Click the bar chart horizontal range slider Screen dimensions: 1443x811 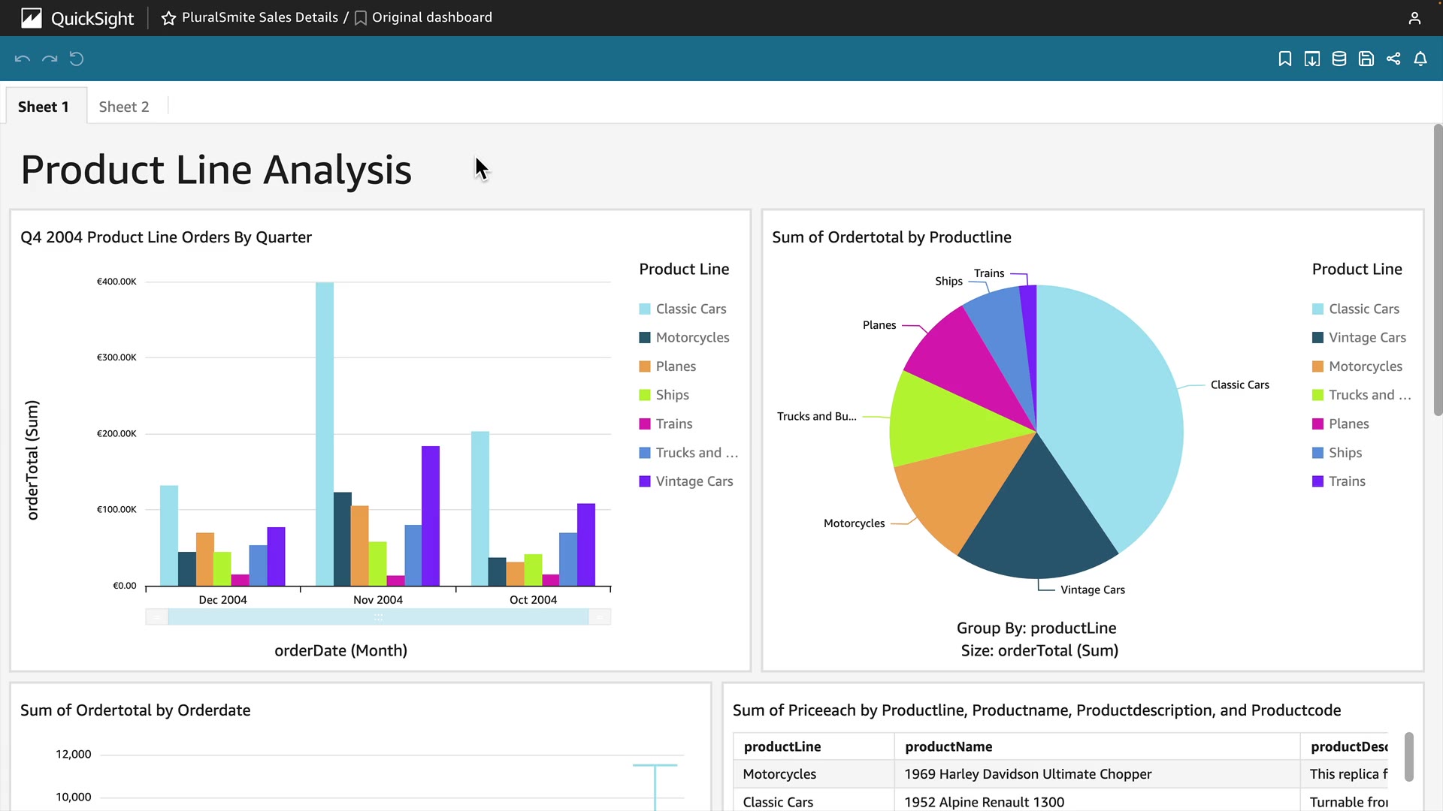tap(378, 617)
